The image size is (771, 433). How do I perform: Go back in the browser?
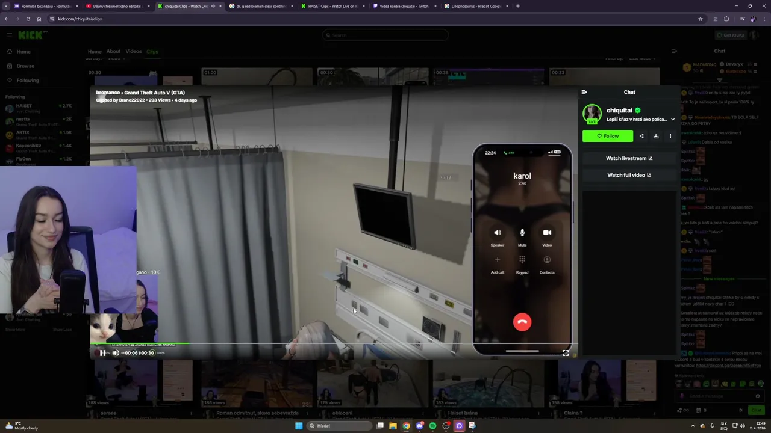[x=7, y=19]
